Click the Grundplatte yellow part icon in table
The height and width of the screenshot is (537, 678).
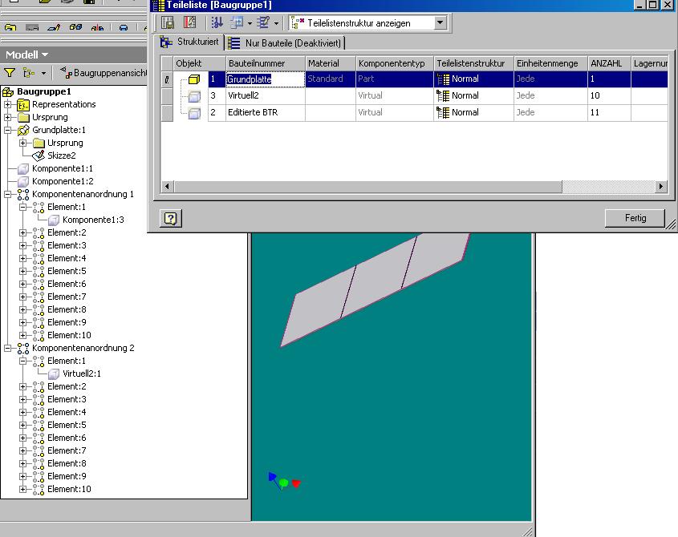(x=193, y=79)
